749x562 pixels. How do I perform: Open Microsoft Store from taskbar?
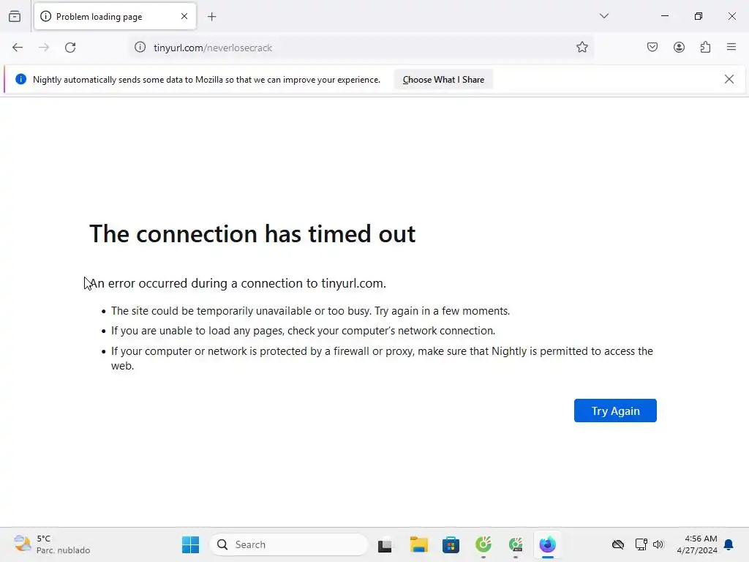point(451,544)
